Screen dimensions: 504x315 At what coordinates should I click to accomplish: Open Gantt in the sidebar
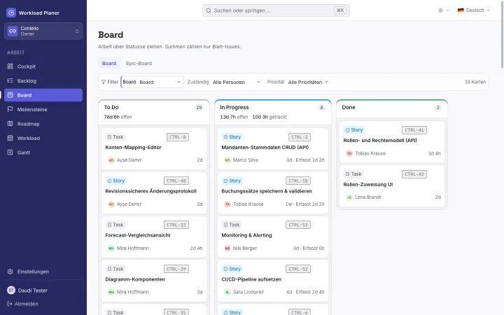pyautogui.click(x=43, y=153)
